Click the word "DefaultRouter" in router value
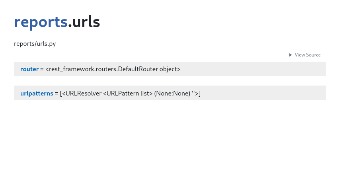Viewport: 343px width, 193px height. 138,69
